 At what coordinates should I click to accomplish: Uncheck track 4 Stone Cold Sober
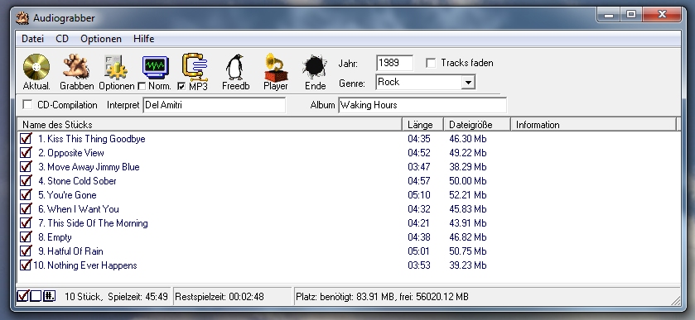tap(26, 180)
